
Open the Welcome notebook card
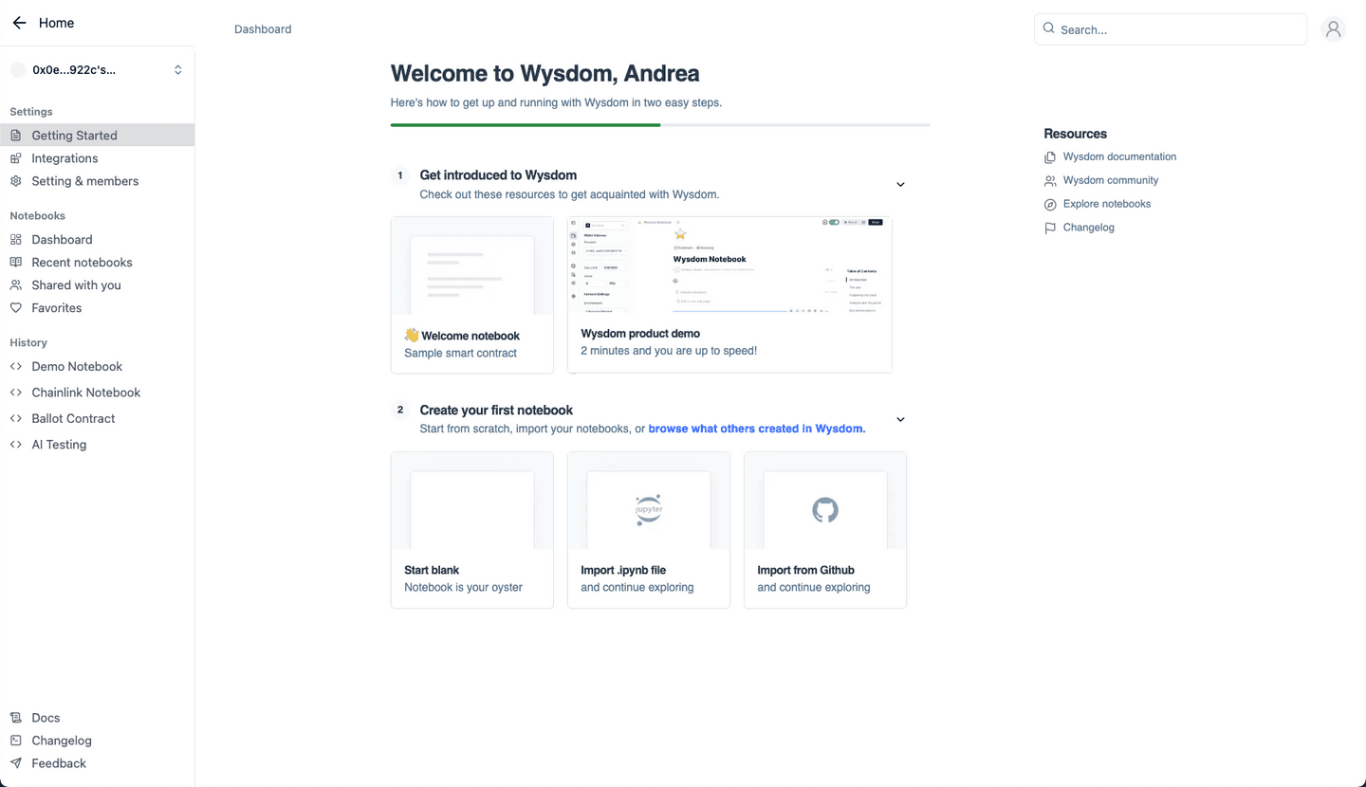coord(472,295)
